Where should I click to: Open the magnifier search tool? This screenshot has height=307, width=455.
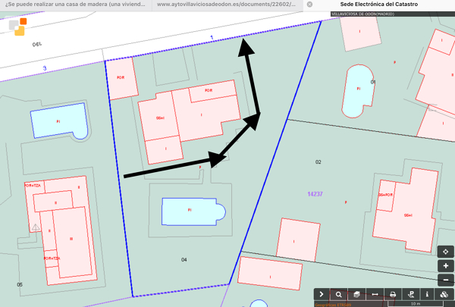tap(339, 294)
